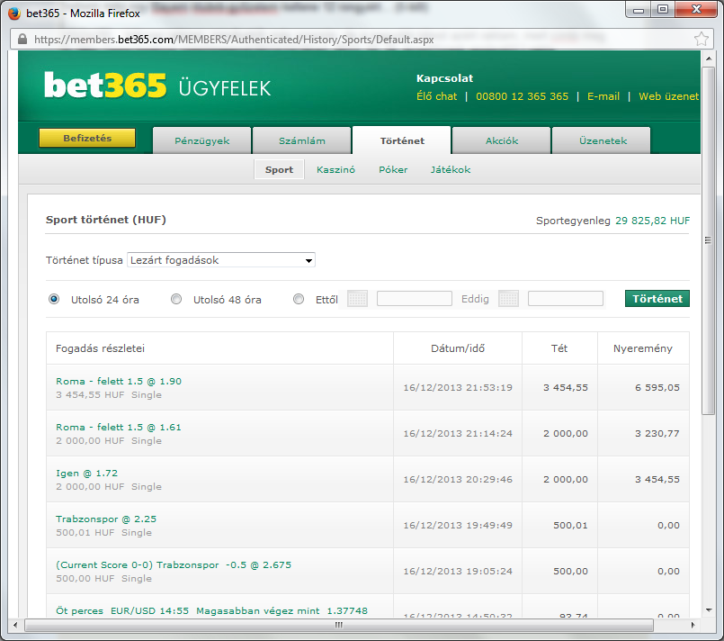This screenshot has height=641, width=724.
Task: Open the Üzenetek tab
Action: click(603, 140)
